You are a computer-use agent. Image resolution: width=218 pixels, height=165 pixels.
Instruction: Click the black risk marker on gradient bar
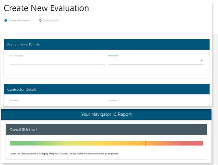(x=145, y=143)
